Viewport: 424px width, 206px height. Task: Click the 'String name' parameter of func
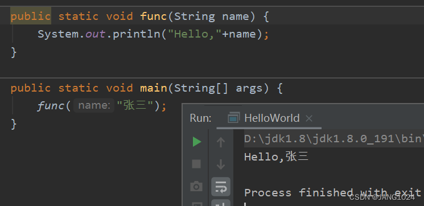coord(211,17)
